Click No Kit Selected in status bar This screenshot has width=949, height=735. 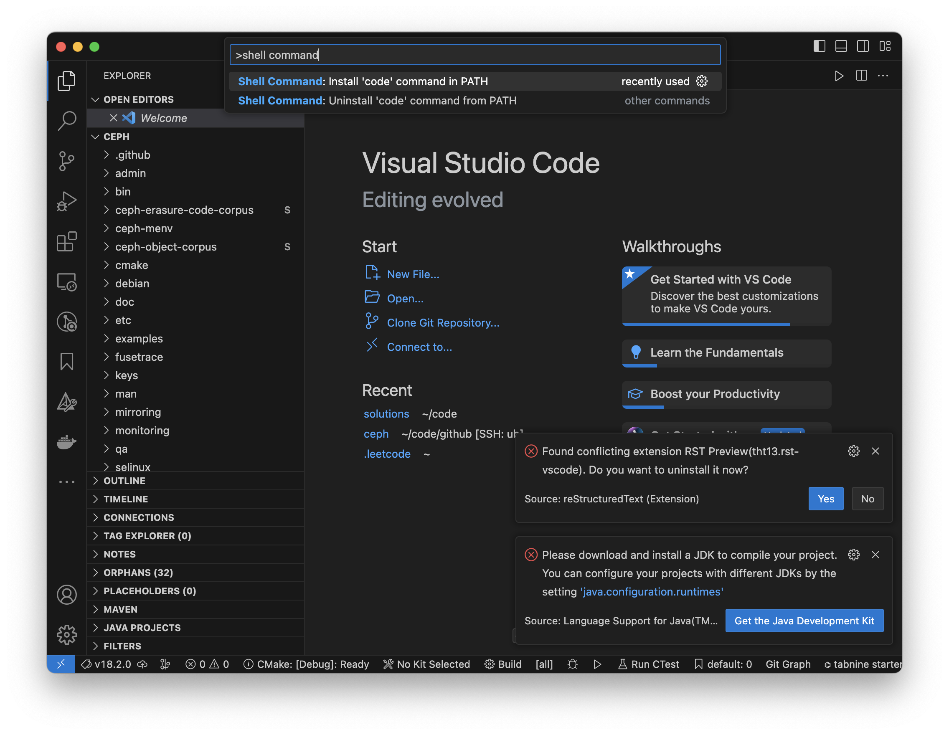(427, 664)
